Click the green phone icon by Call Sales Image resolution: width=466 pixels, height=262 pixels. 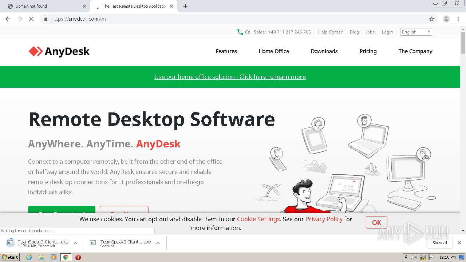[240, 32]
